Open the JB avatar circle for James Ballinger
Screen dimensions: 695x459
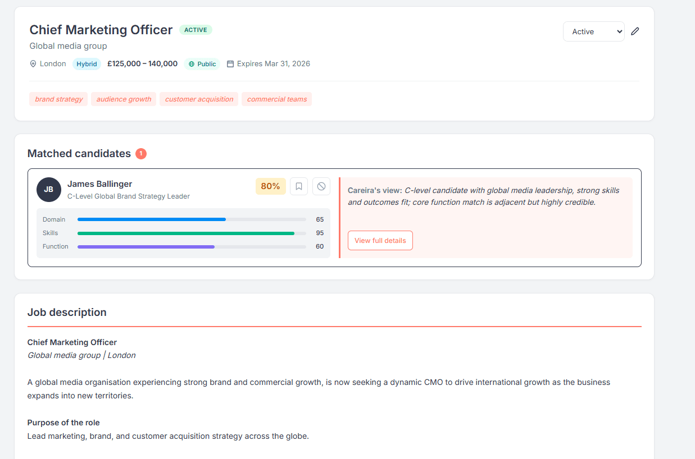coord(49,190)
